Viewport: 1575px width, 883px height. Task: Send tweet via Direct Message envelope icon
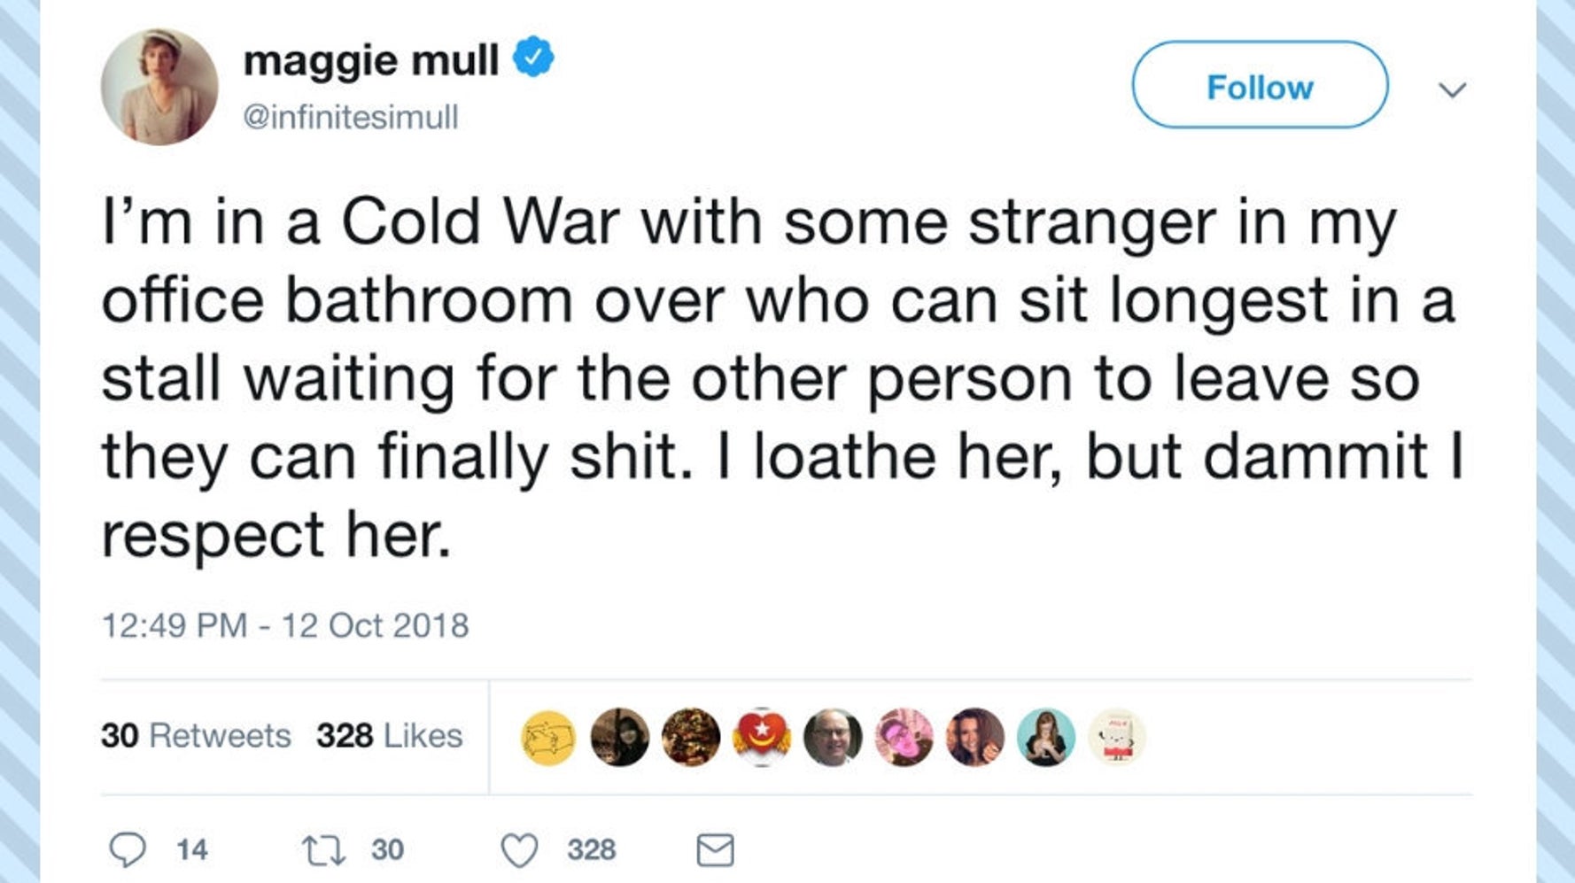[715, 850]
